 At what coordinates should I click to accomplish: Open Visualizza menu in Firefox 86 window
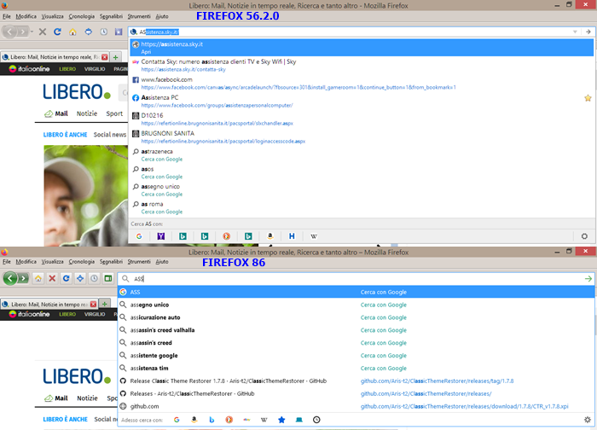[x=53, y=262]
